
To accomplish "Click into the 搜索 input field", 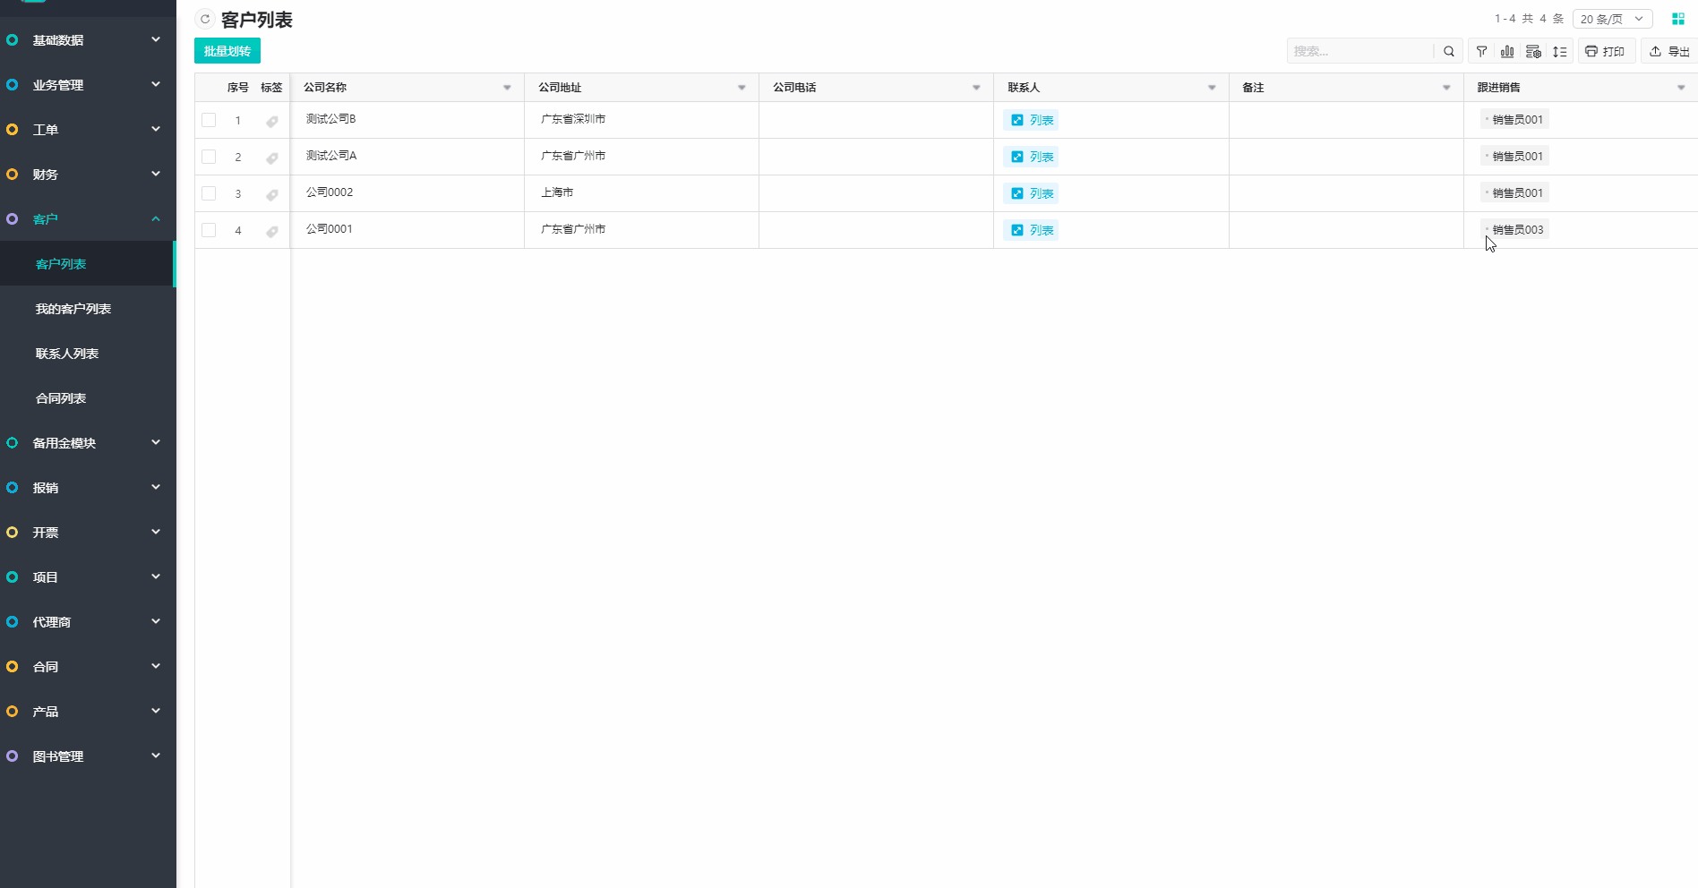I will (1361, 51).
